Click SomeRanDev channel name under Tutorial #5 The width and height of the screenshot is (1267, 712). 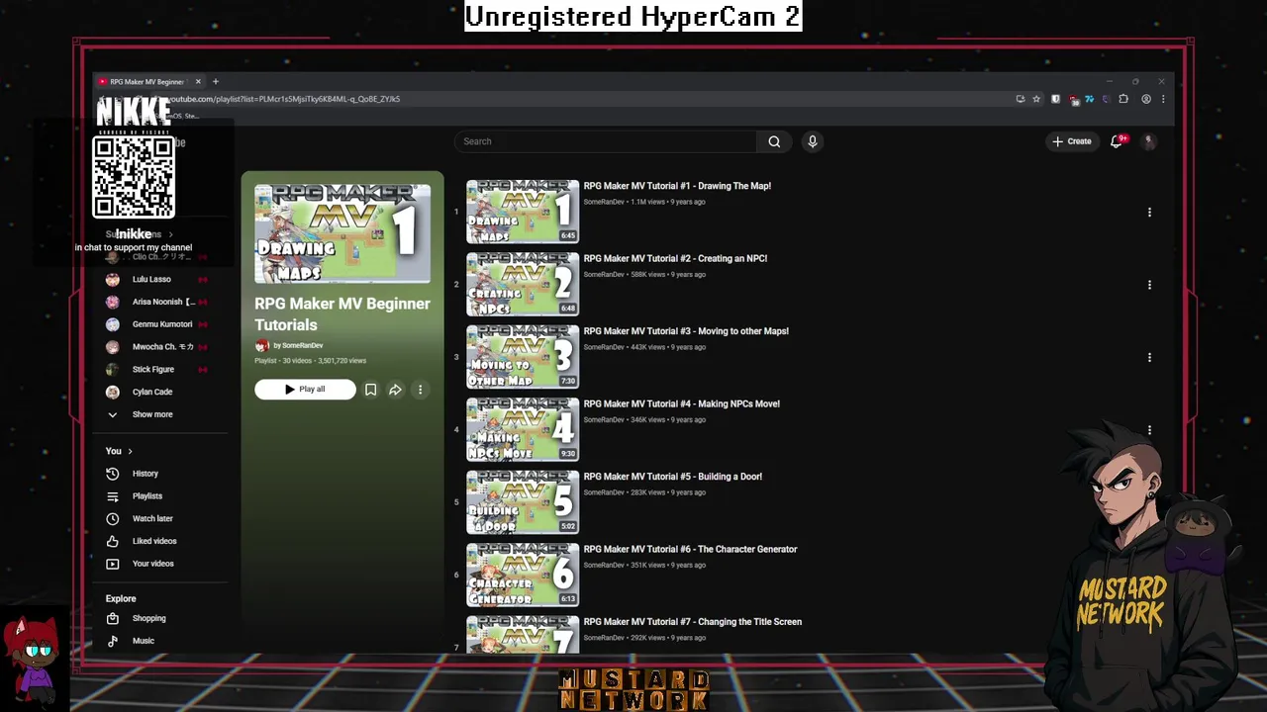click(604, 492)
